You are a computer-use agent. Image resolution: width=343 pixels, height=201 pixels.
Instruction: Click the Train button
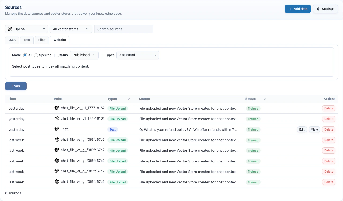pyautogui.click(x=16, y=86)
